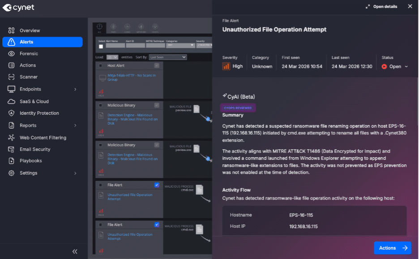Open the Sort By Last Seen dropdown
The height and width of the screenshot is (259, 419).
(x=168, y=57)
